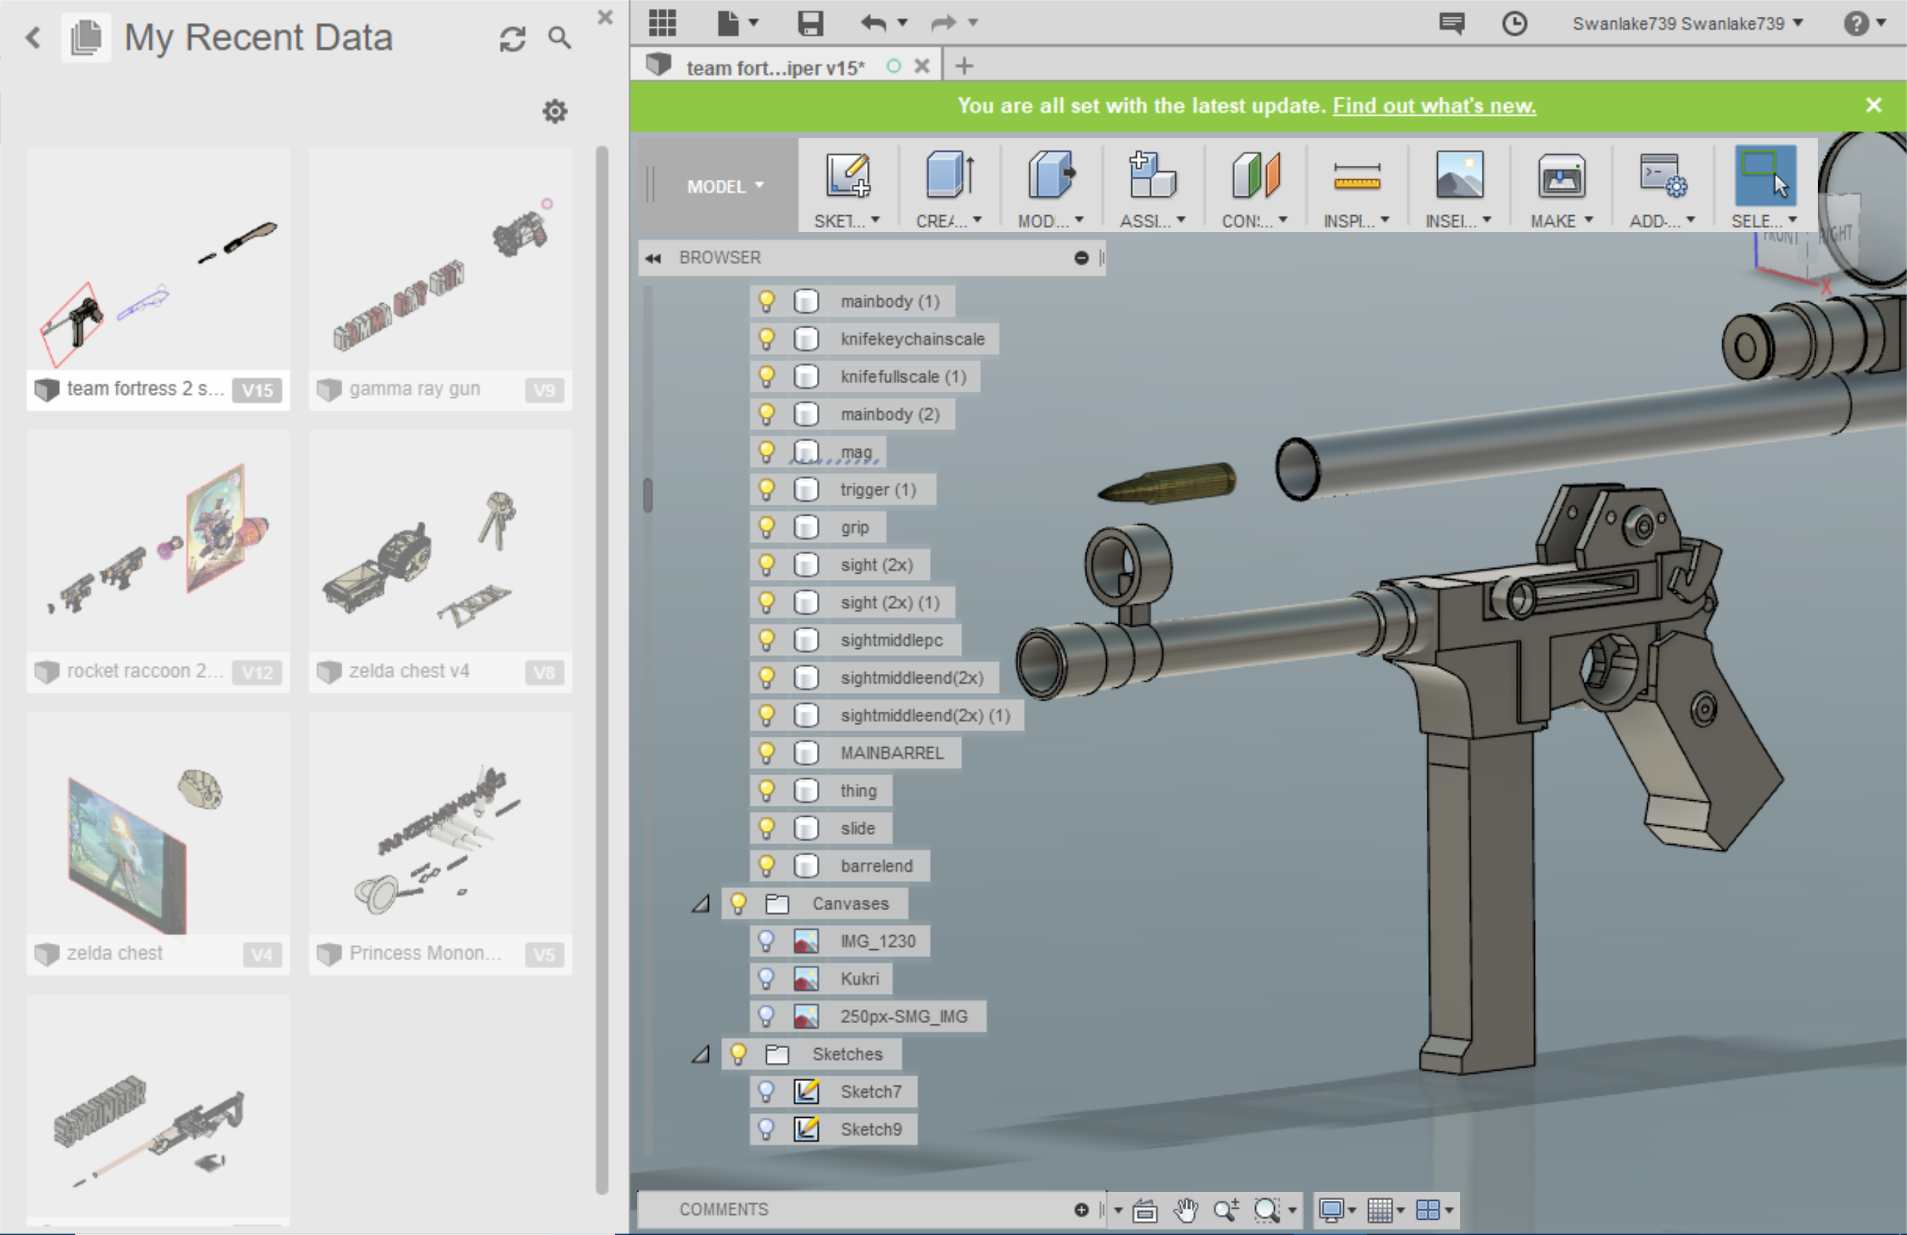Search in the data panel

(x=559, y=38)
